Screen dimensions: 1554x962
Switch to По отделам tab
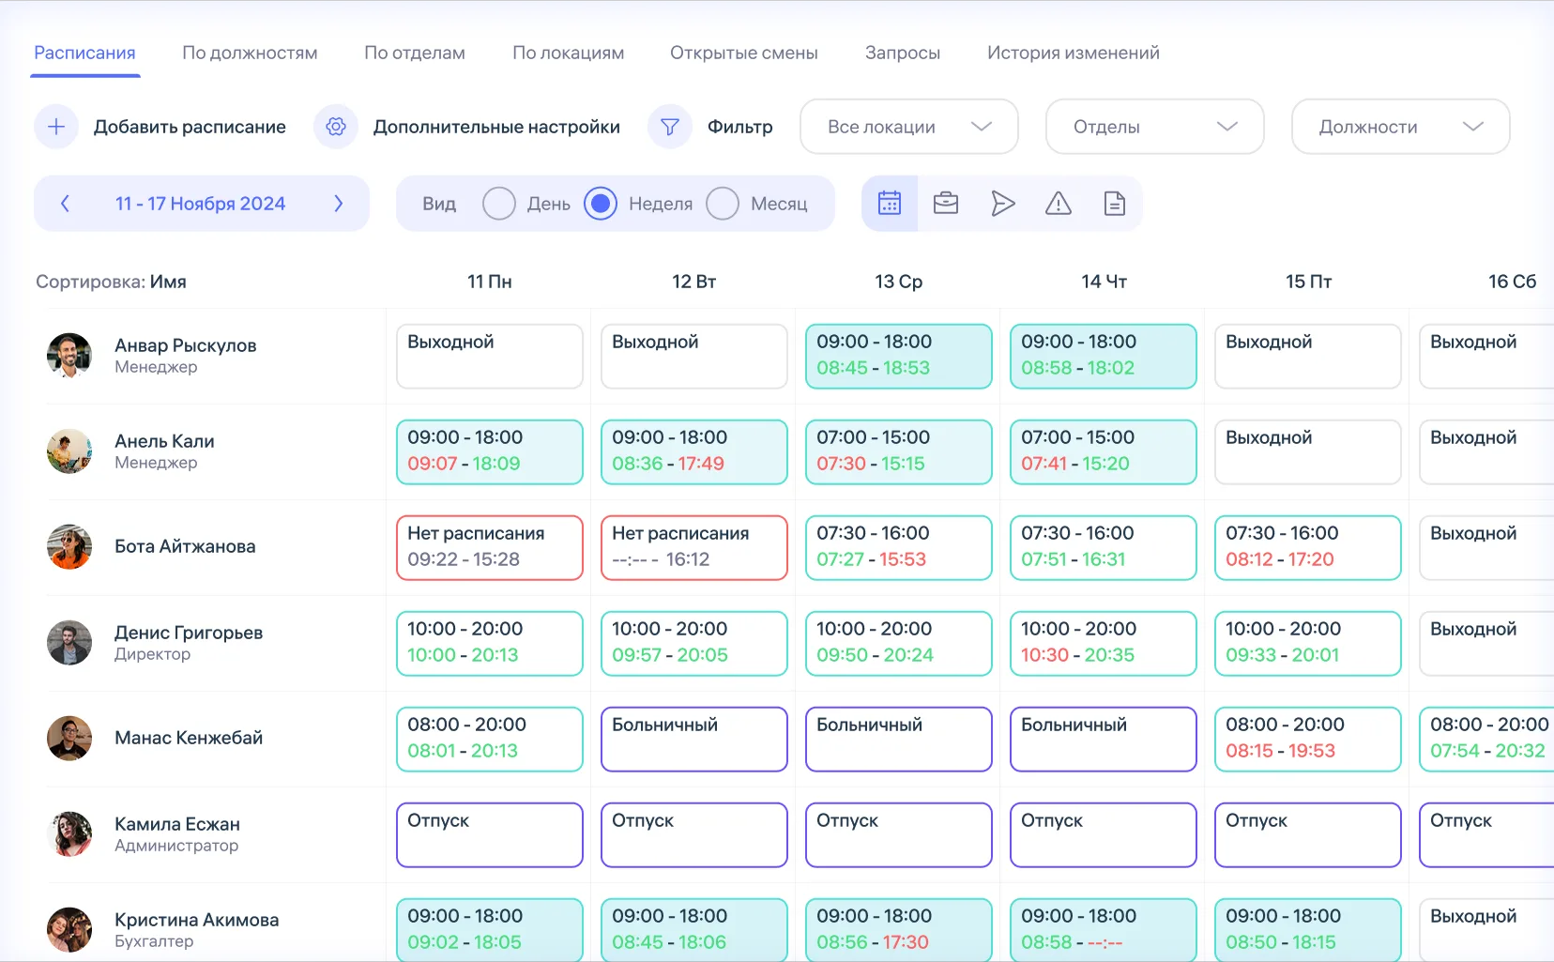415,53
